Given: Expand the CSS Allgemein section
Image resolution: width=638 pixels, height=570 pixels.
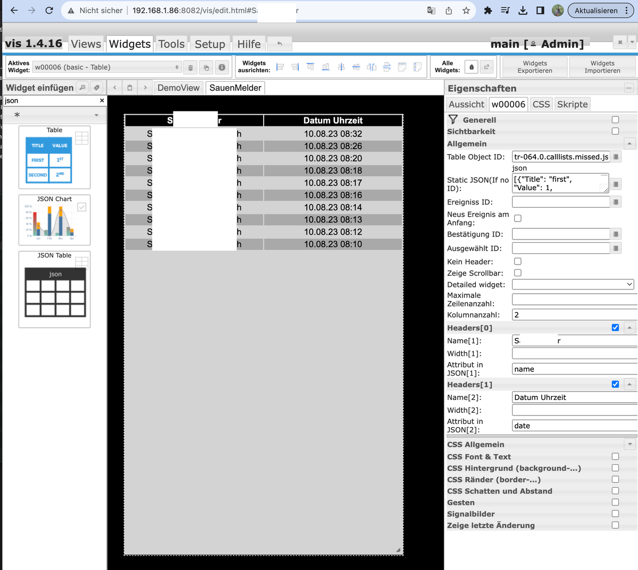Looking at the screenshot, I should pos(630,444).
